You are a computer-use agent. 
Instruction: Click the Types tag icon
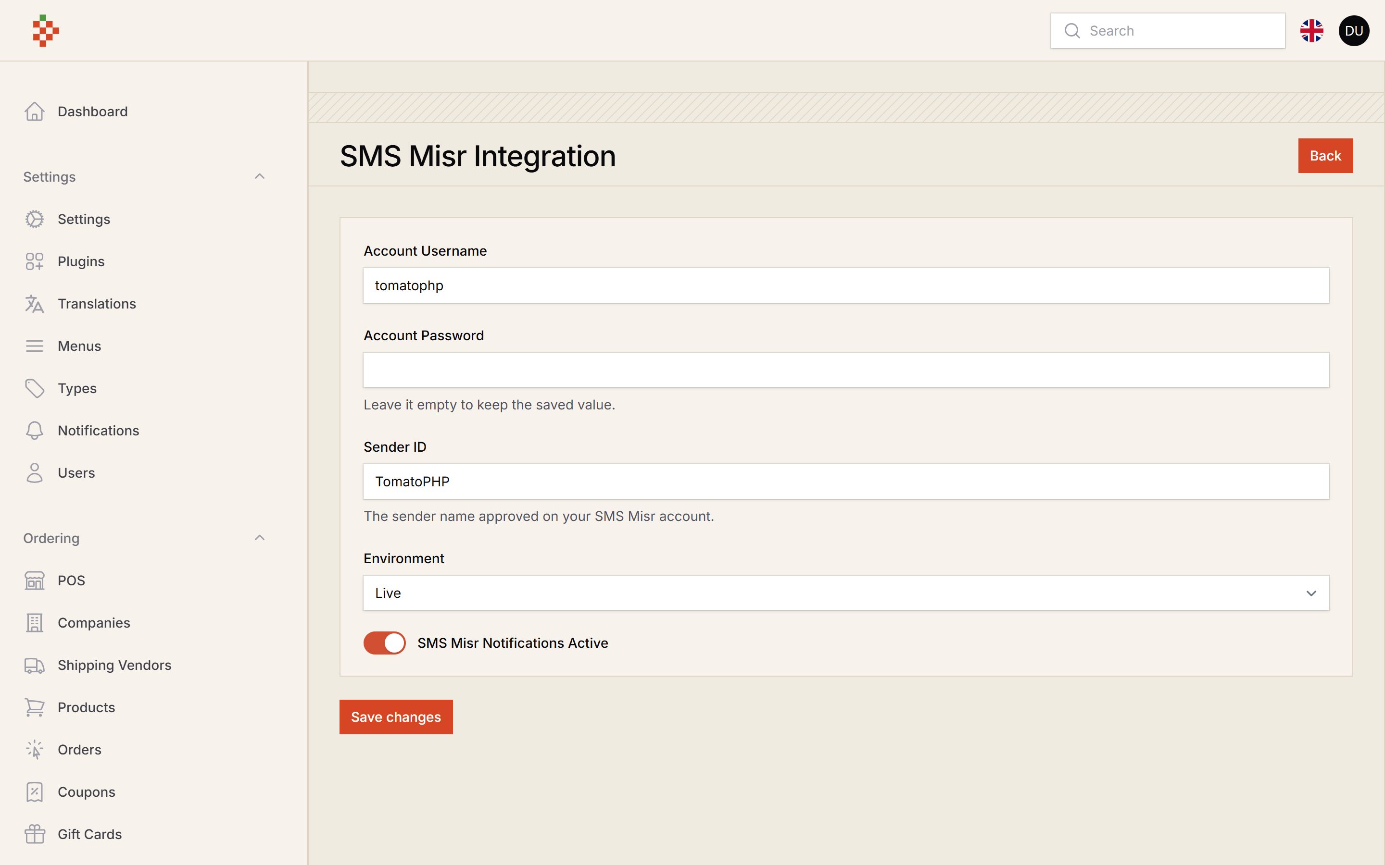click(x=34, y=388)
